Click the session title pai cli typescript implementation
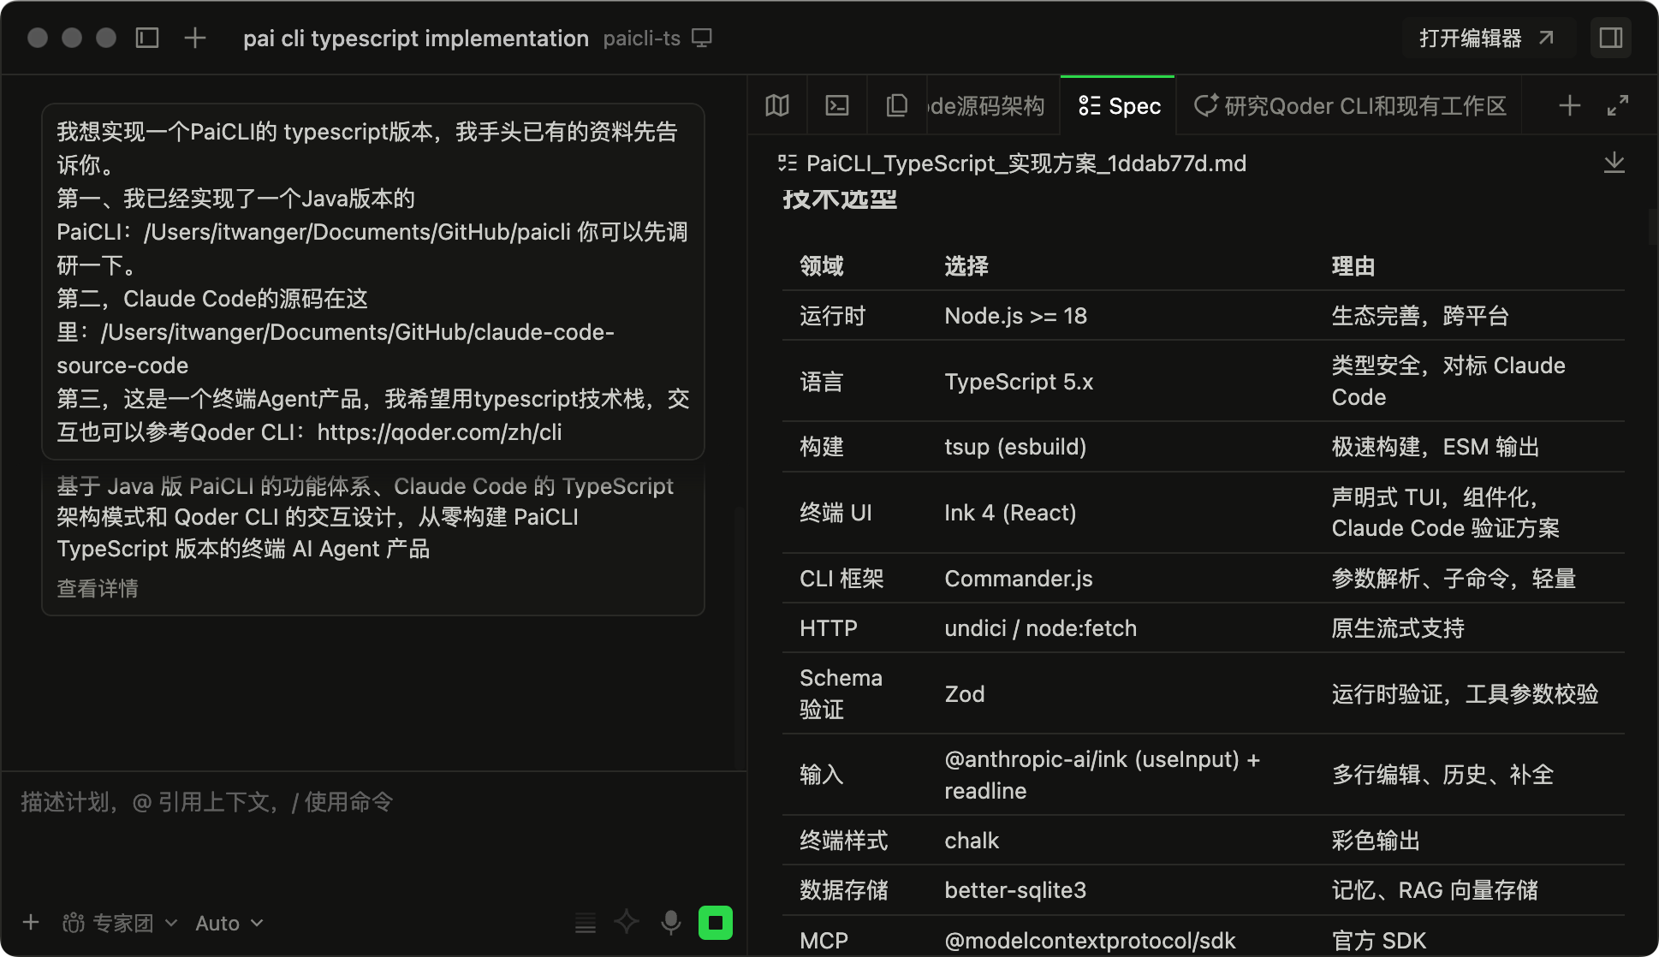 tap(415, 38)
